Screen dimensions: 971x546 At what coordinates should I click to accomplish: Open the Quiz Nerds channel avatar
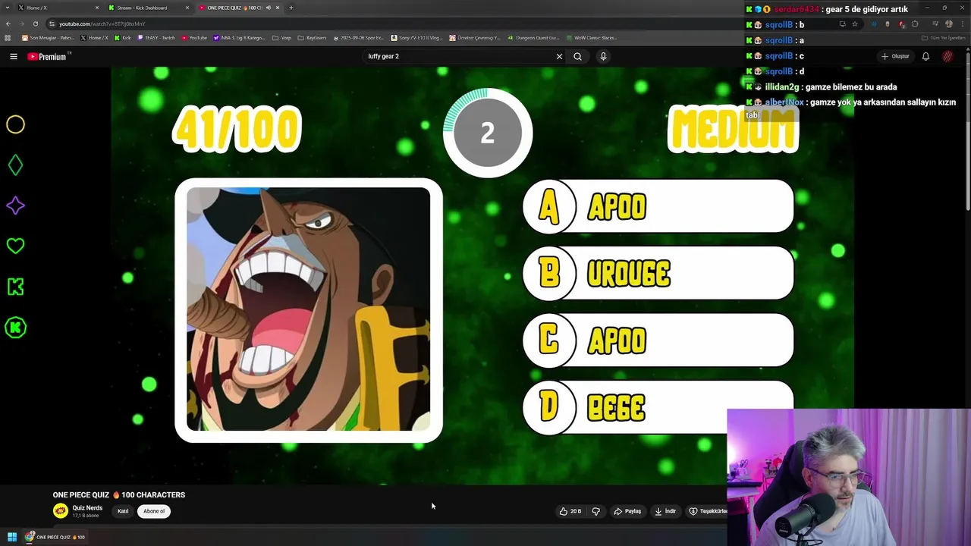coord(61,511)
